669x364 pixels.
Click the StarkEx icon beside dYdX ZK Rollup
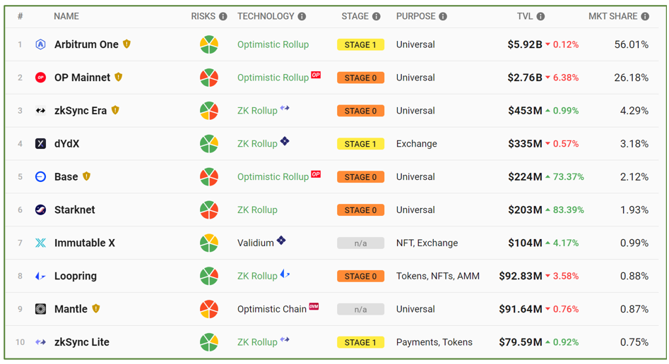285,141
